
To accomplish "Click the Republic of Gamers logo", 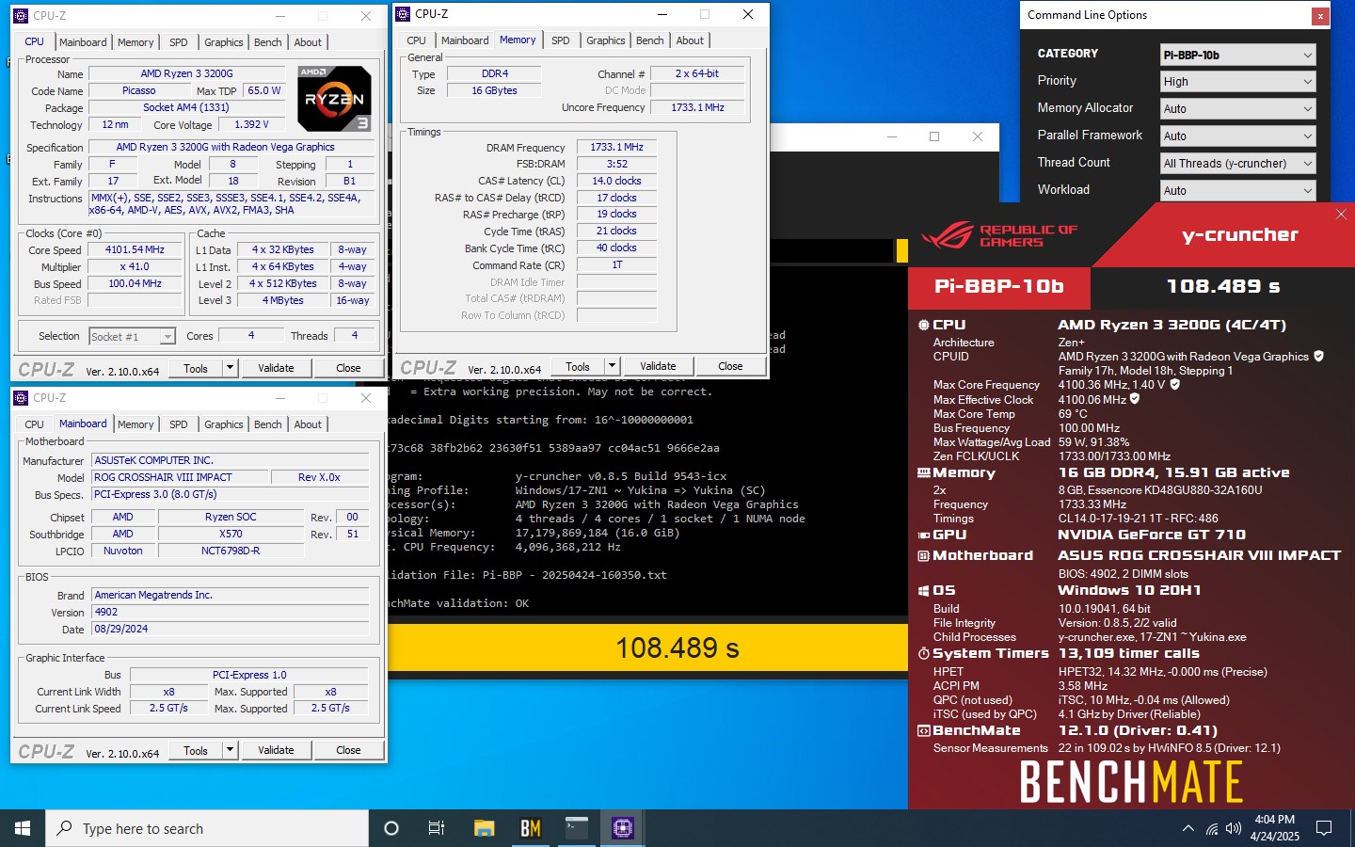I will click(999, 235).
